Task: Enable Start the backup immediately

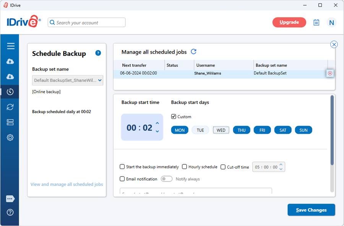Action: coord(122,167)
